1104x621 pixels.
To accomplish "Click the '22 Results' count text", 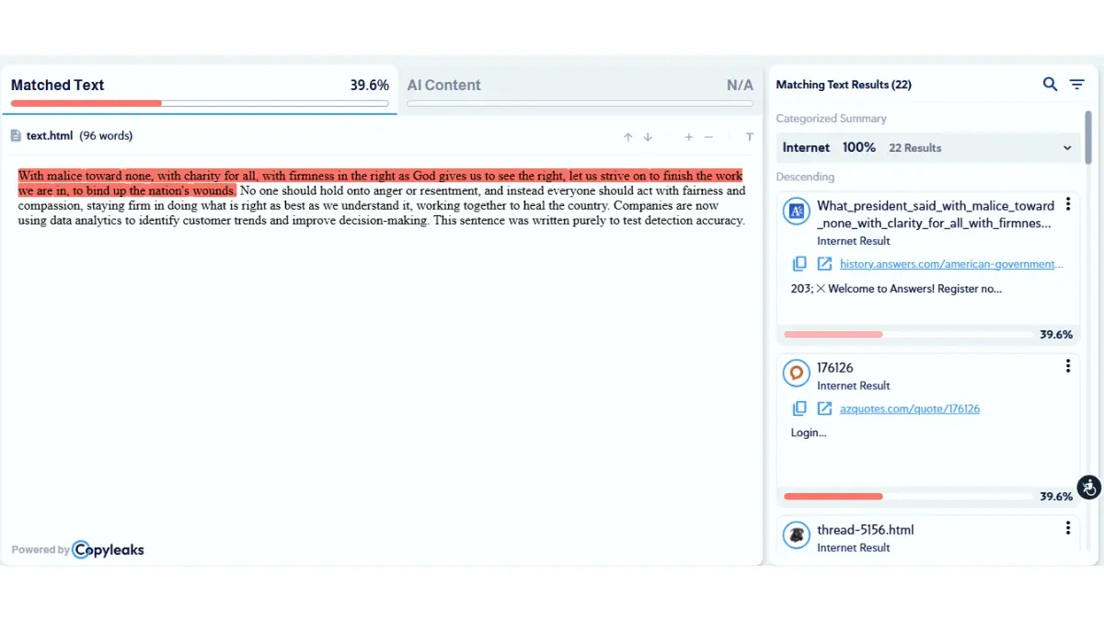I will (x=915, y=148).
